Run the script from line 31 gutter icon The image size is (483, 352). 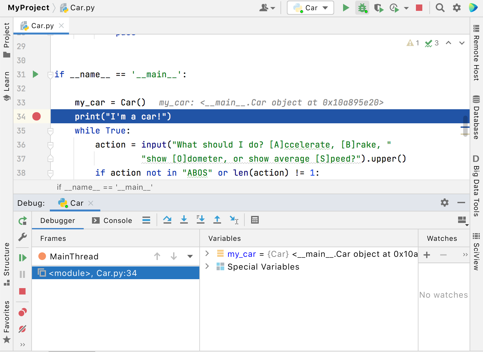(35, 74)
